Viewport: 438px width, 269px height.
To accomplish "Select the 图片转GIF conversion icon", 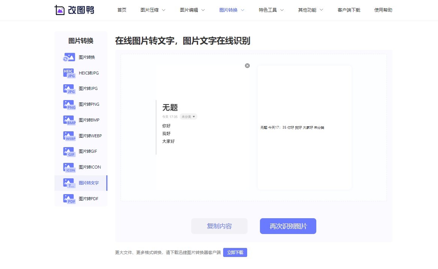I will click(x=69, y=151).
